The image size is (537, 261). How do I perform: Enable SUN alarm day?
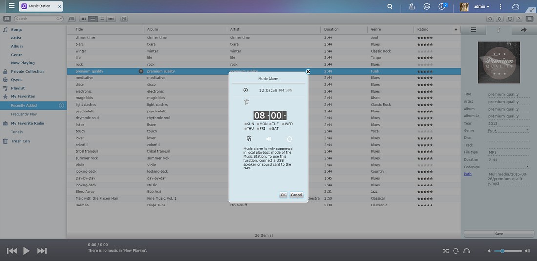pyautogui.click(x=249, y=124)
